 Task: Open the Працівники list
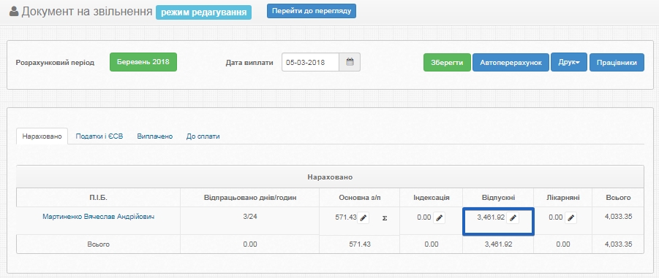click(x=617, y=63)
